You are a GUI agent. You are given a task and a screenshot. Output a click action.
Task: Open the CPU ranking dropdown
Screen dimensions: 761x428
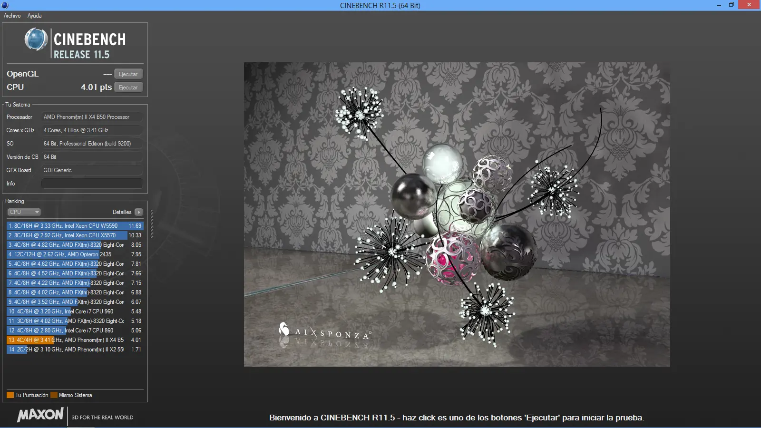[x=24, y=212]
